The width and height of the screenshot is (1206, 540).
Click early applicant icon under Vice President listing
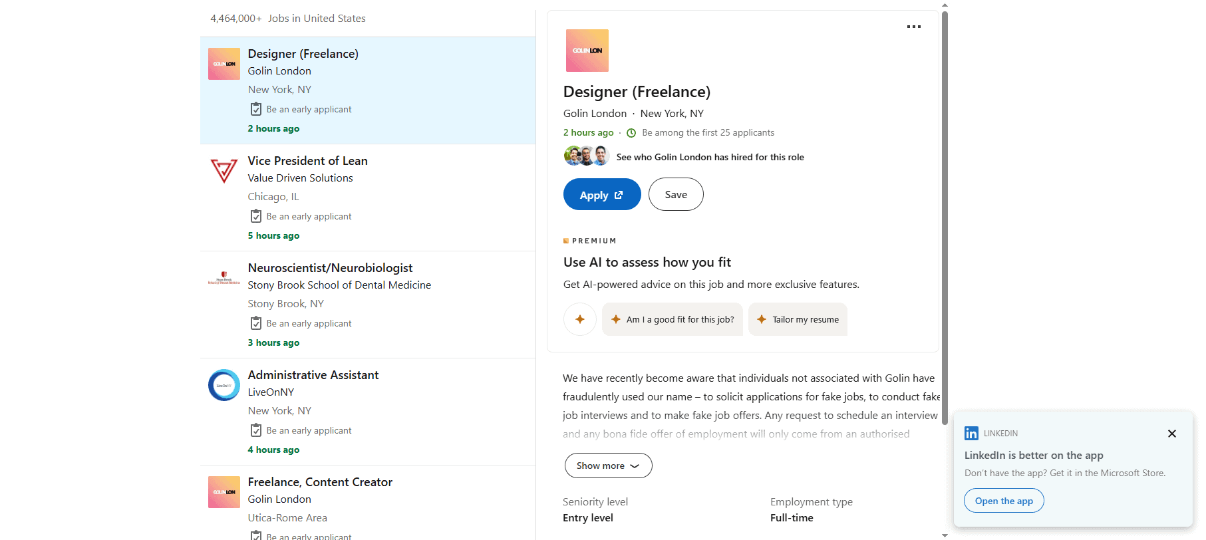[256, 216]
